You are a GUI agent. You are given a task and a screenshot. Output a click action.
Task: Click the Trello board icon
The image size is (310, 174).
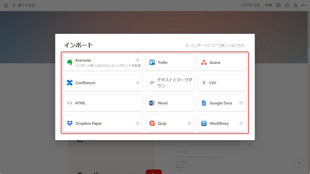tap(152, 62)
